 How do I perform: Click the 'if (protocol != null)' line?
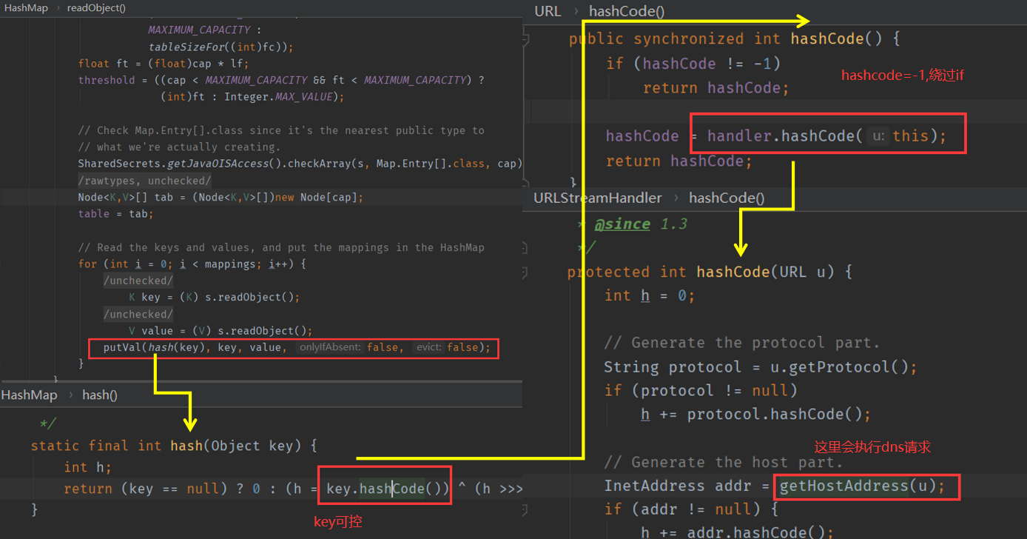[701, 391]
